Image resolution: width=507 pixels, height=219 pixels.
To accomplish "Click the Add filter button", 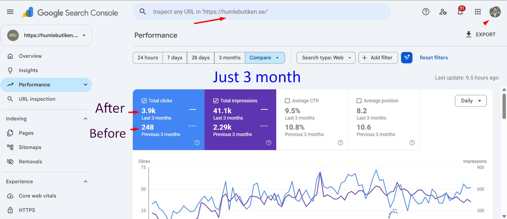I will tap(378, 58).
